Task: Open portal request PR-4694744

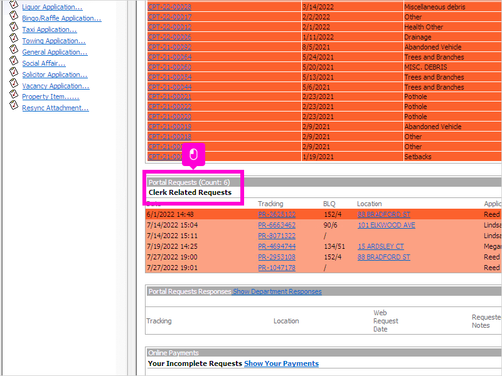Action: (277, 246)
